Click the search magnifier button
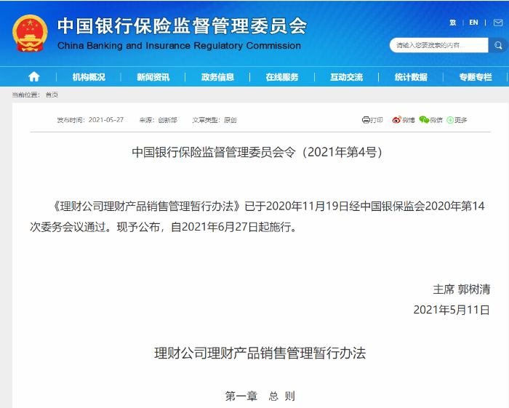 498,45
